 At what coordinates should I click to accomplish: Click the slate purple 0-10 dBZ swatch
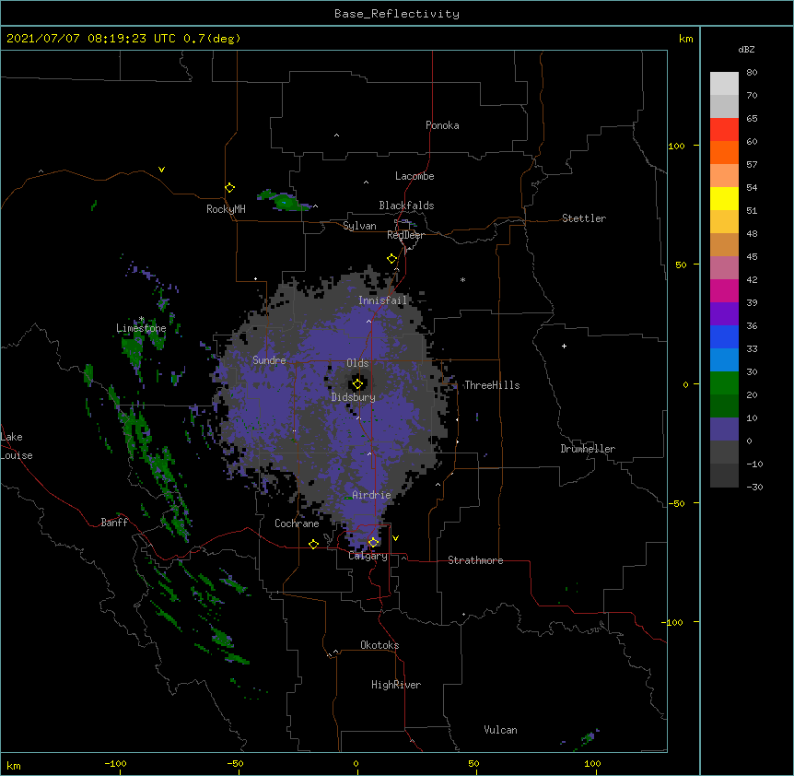click(x=724, y=429)
